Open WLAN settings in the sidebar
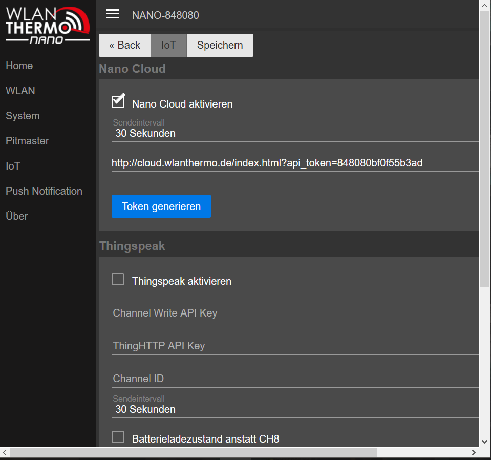Image resolution: width=491 pixels, height=460 pixels. pos(20,91)
